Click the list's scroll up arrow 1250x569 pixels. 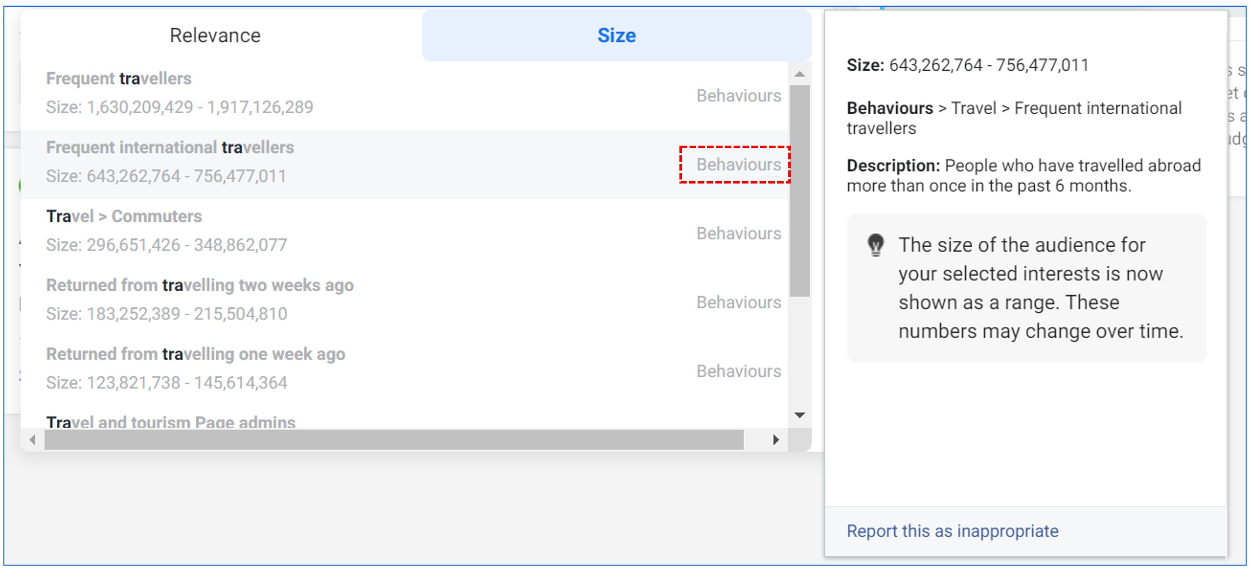pyautogui.click(x=799, y=74)
